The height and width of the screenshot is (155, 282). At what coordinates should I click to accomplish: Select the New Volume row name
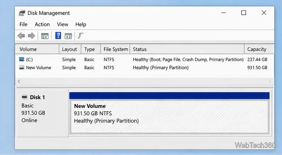(x=39, y=67)
